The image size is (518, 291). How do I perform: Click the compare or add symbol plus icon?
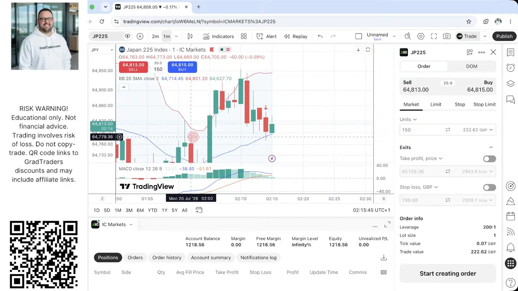[x=140, y=36]
